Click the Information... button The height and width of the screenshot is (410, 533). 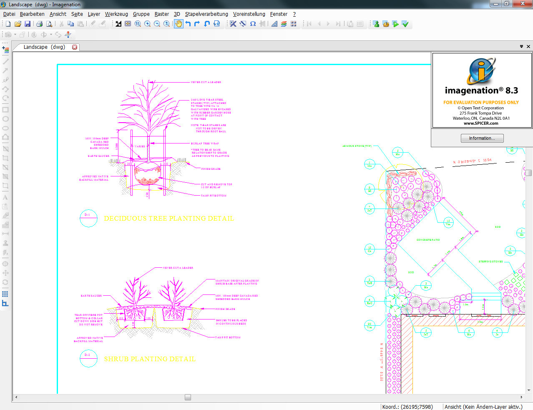[x=482, y=138]
